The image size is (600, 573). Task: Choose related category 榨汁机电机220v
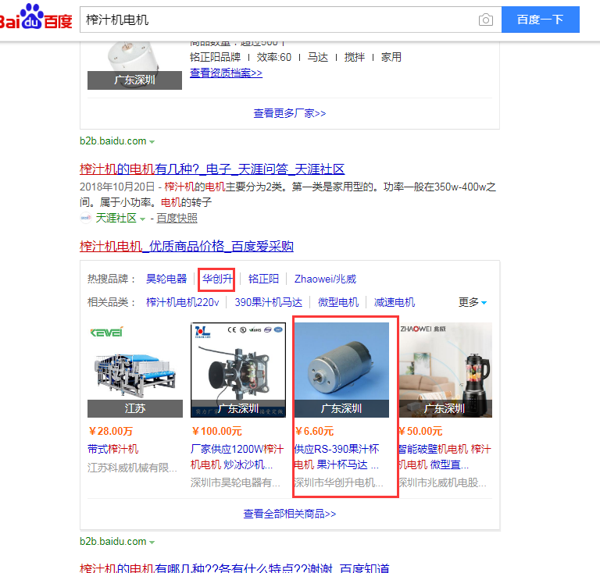[183, 302]
